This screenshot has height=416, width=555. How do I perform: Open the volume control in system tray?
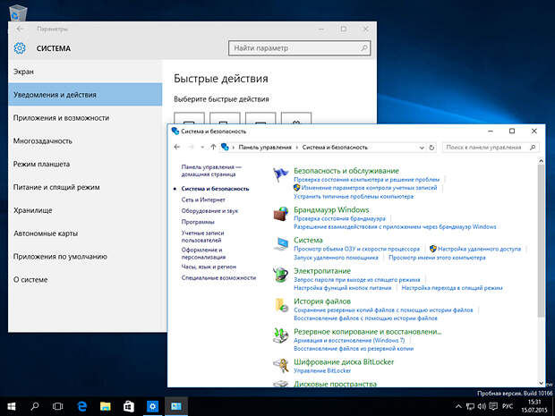482,406
